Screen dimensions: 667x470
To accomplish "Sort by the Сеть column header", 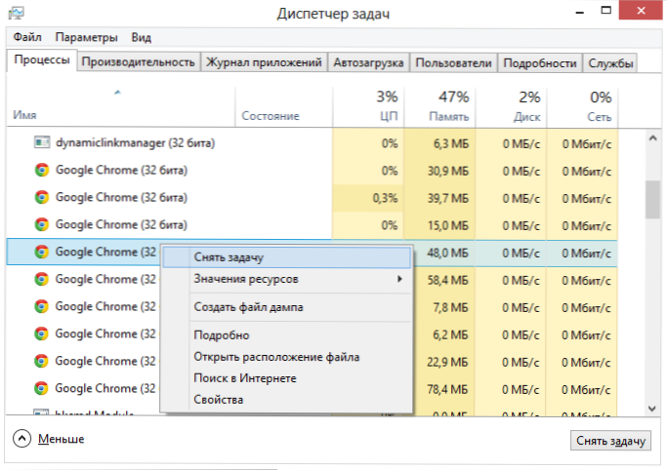I will coord(582,106).
